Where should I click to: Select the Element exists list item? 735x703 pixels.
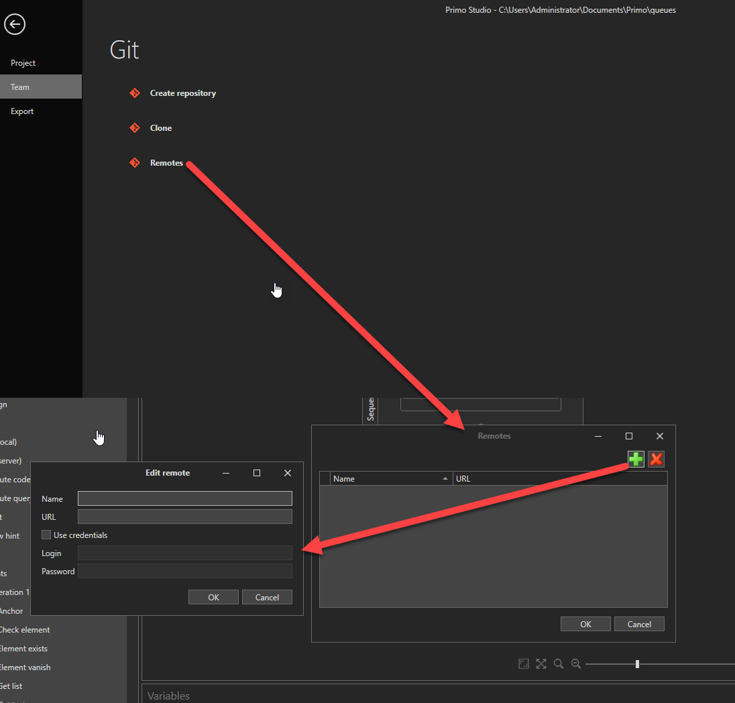click(x=24, y=649)
